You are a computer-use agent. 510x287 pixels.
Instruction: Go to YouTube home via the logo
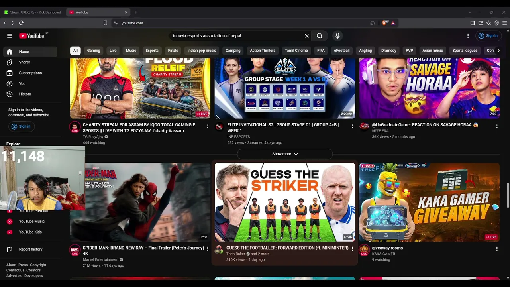31,36
